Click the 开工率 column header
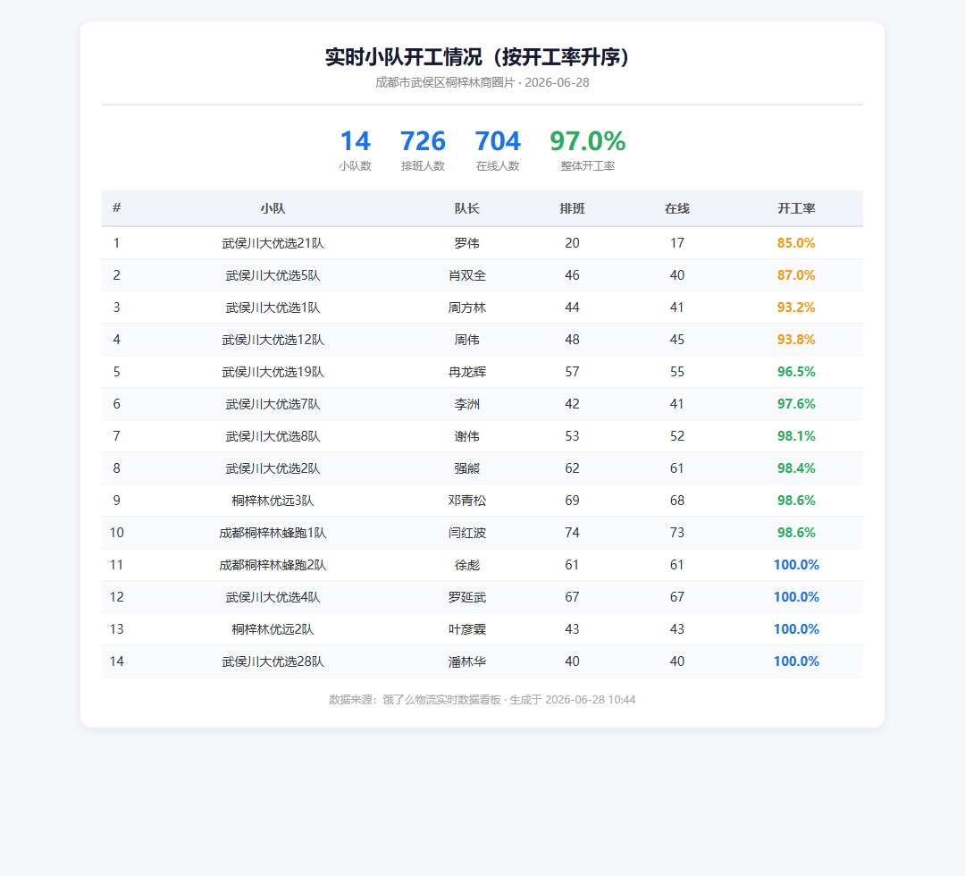Viewport: 965px width, 876px height. click(796, 208)
